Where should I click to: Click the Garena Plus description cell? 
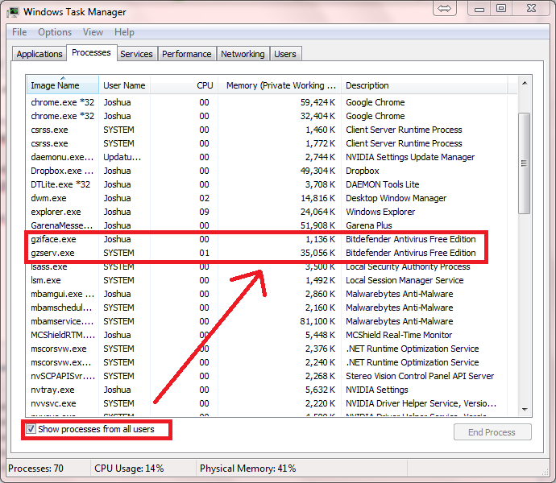[369, 225]
